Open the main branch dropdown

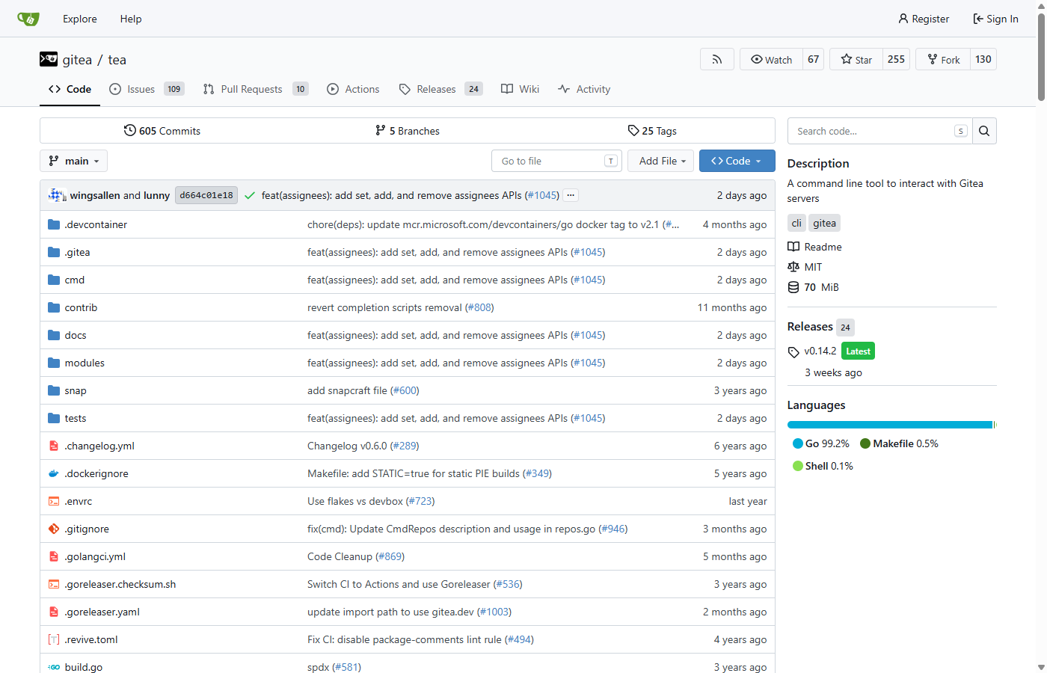[73, 161]
